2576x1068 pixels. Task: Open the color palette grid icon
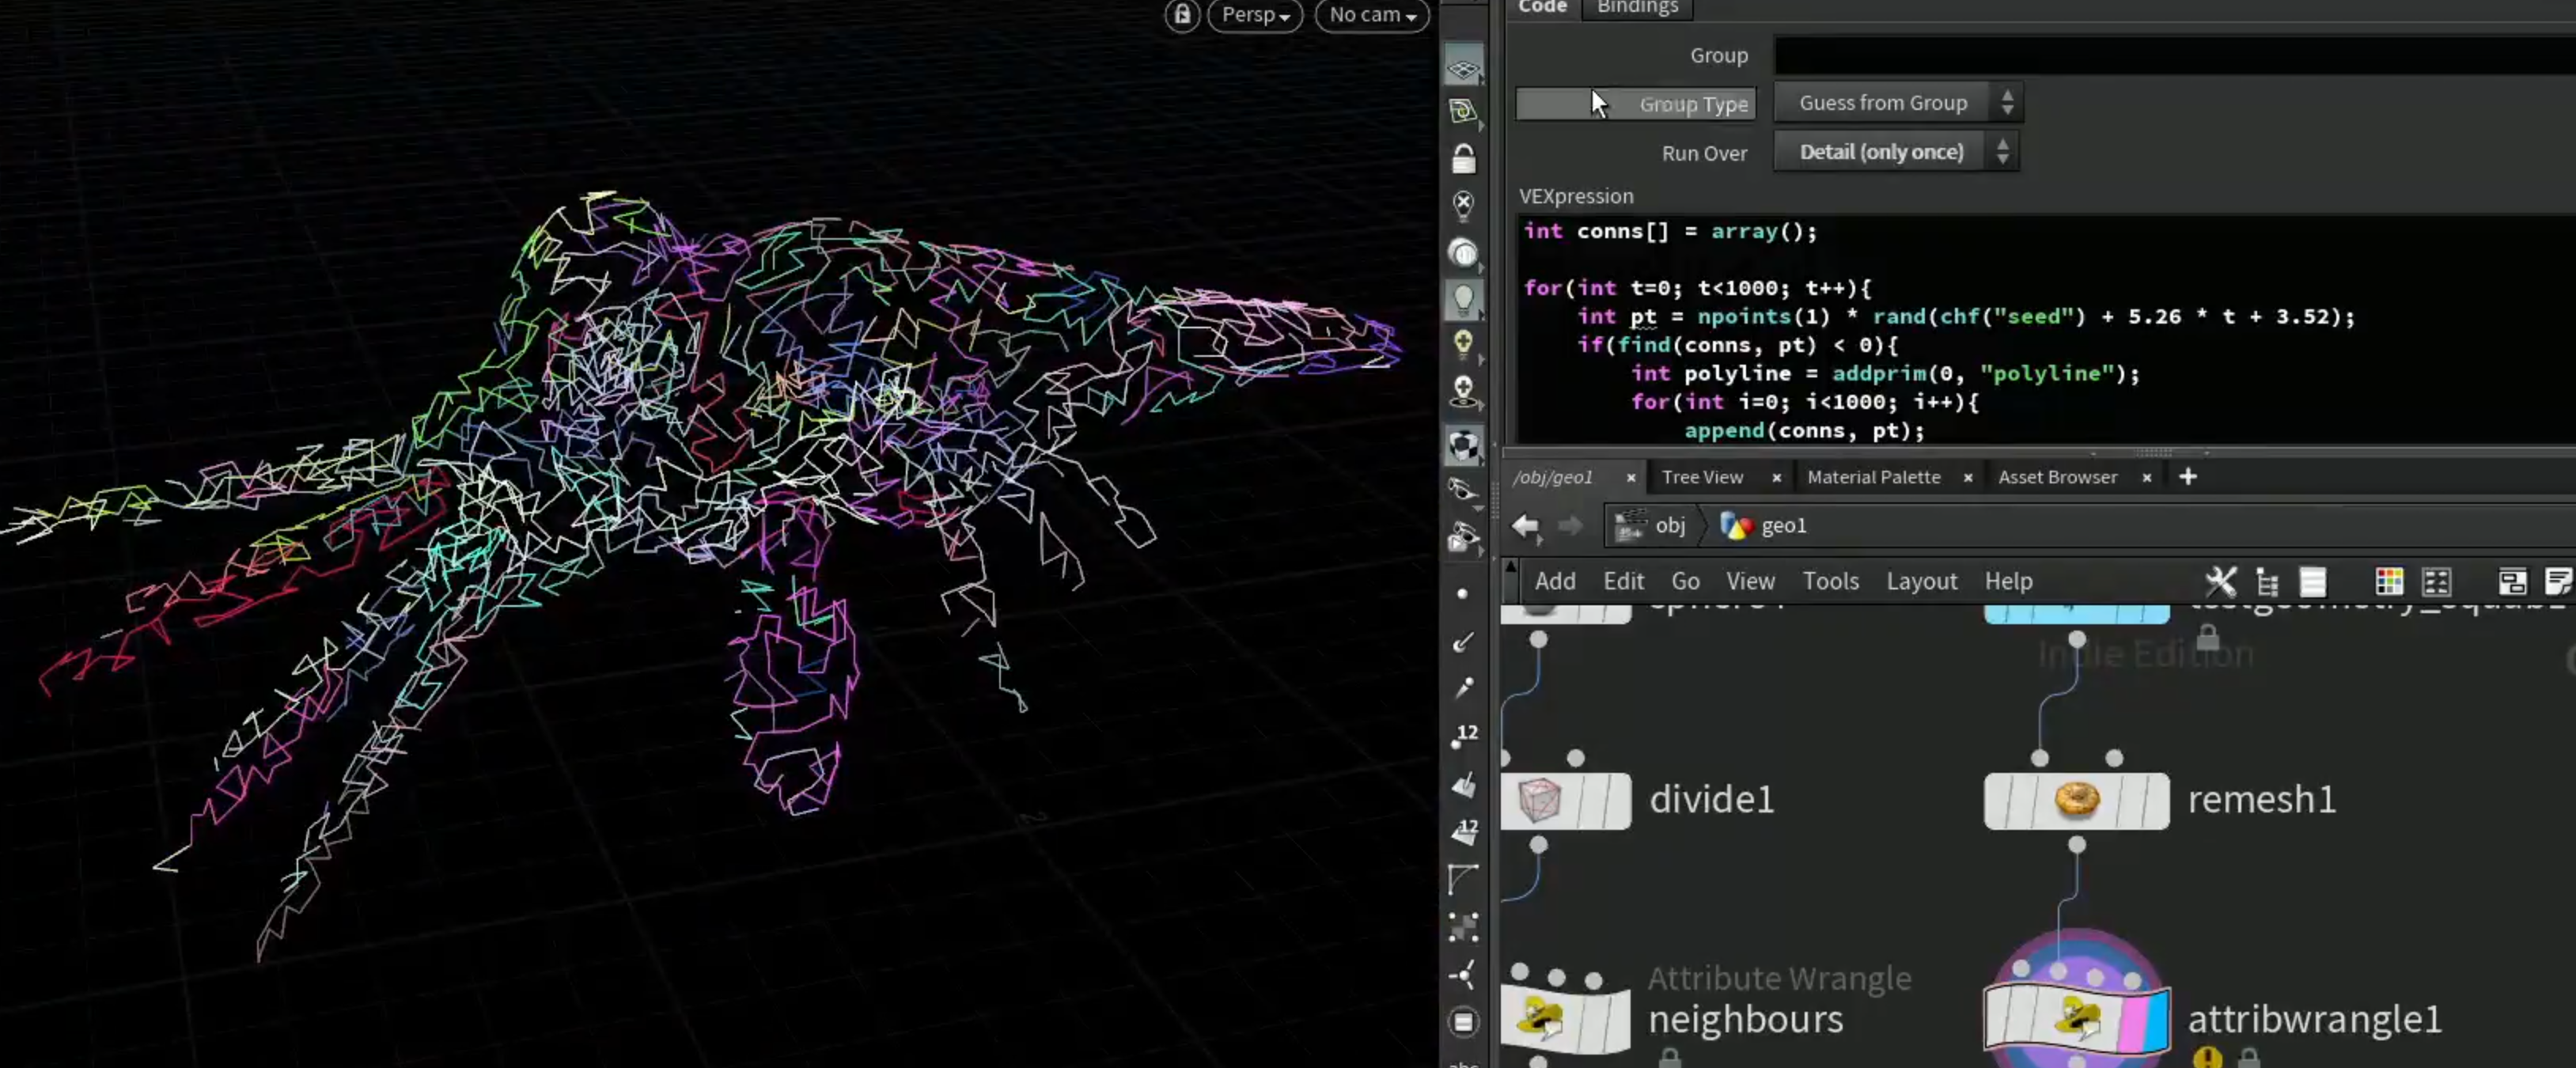coord(2389,581)
